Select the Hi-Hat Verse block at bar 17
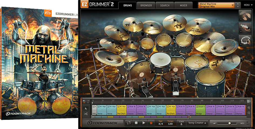 [112, 110]
